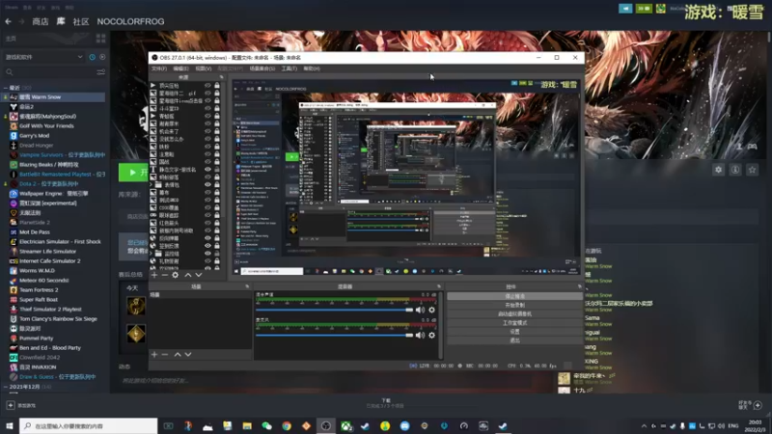
Task: Open Steam friends chat plus icon
Action: [758, 405]
